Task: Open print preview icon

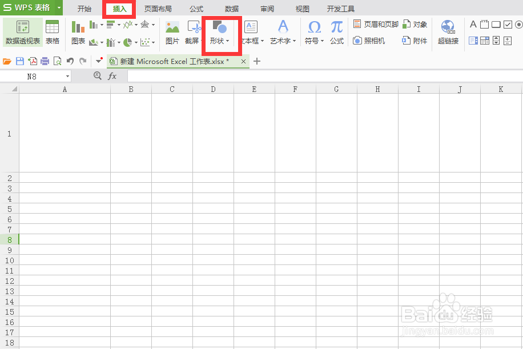Action: point(57,61)
